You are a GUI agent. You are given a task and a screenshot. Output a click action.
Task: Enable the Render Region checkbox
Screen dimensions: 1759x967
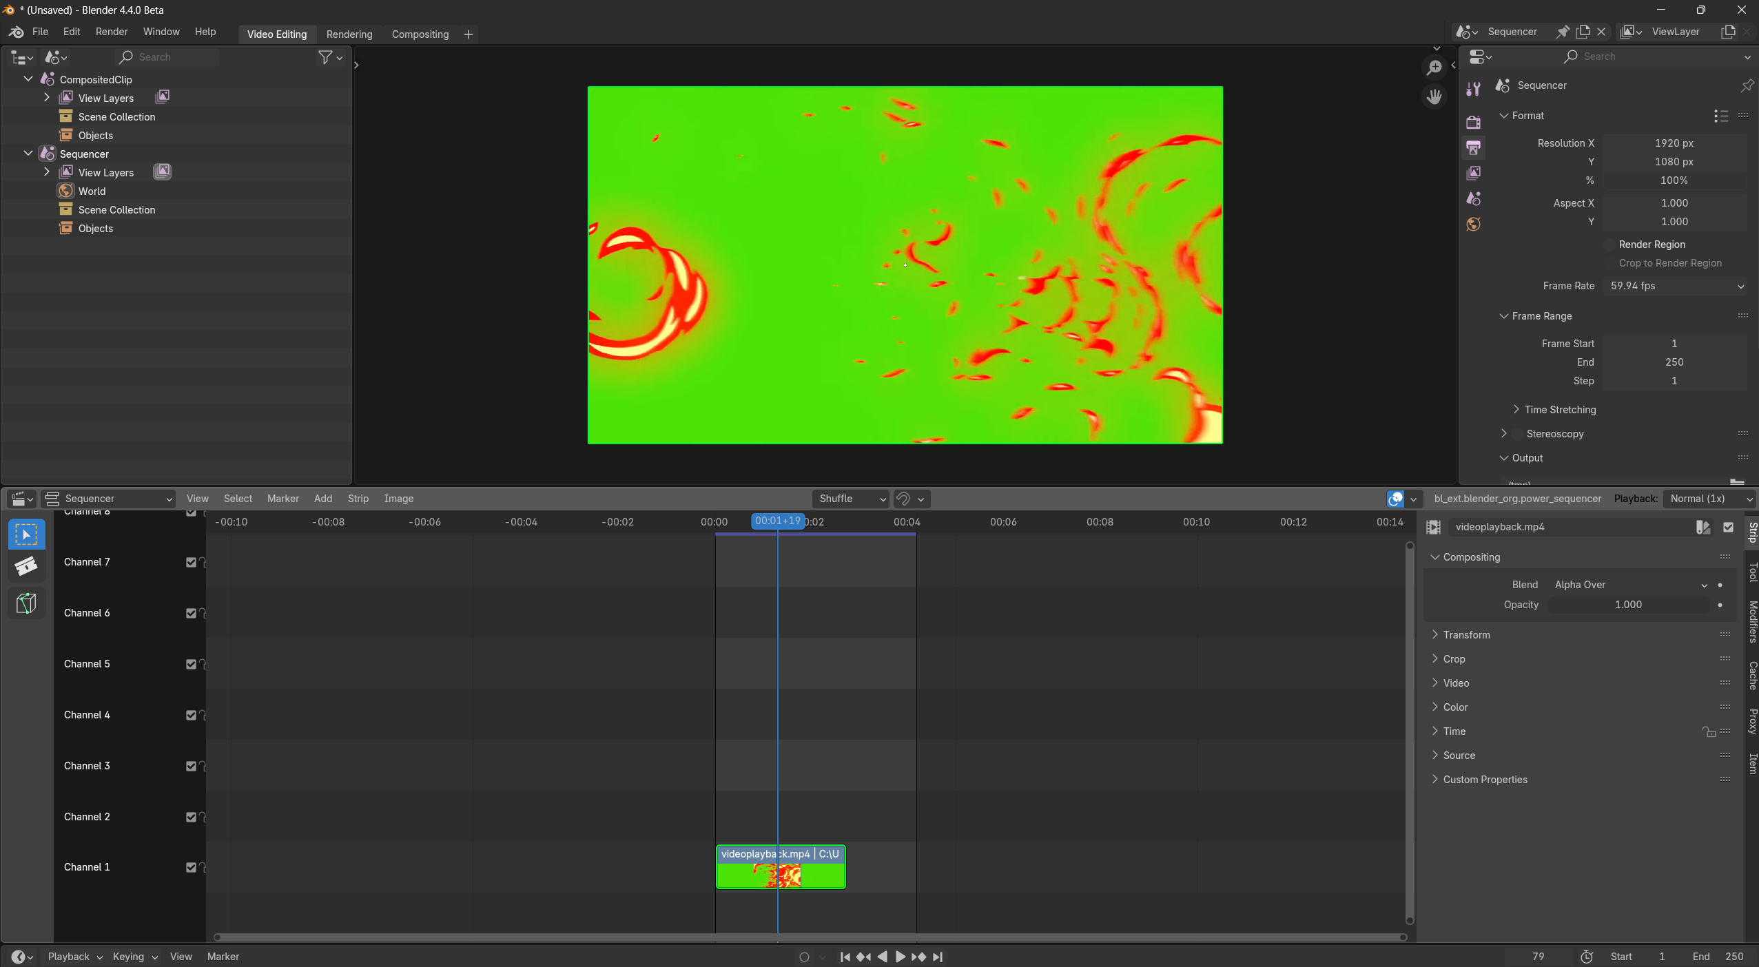1609,245
